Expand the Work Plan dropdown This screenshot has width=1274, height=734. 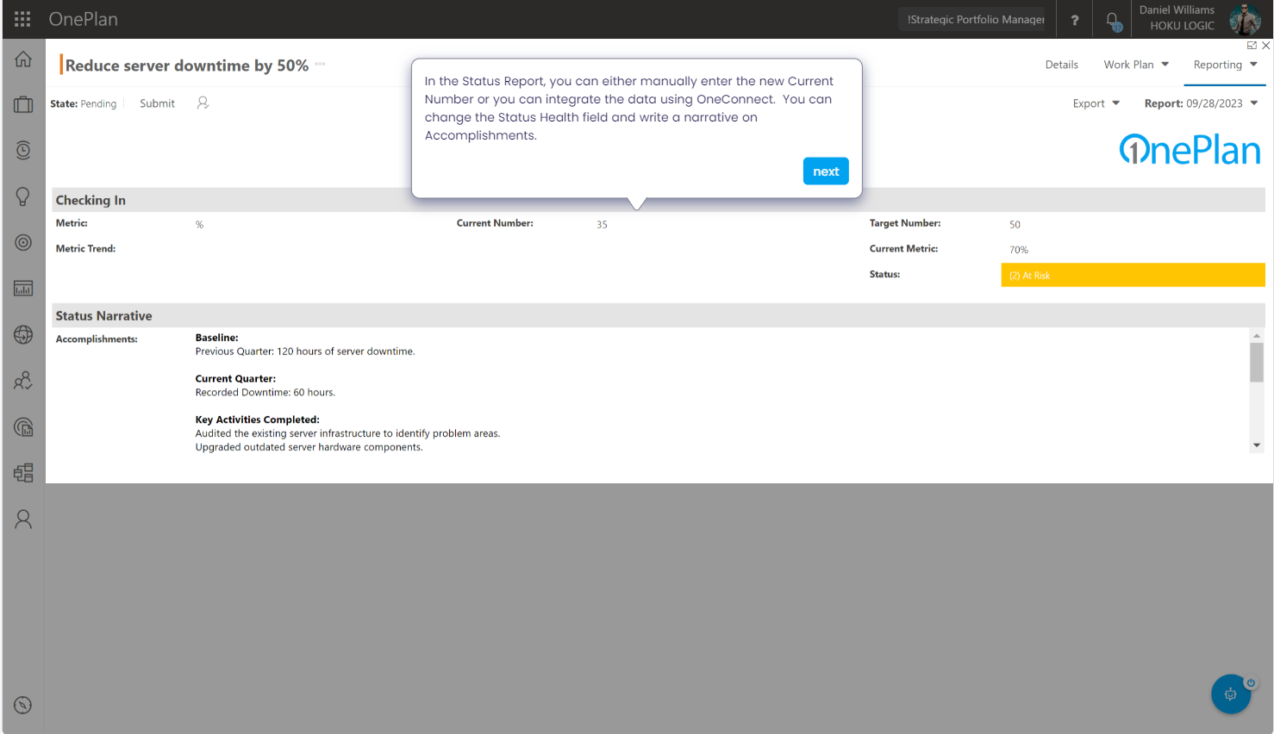[1136, 65]
